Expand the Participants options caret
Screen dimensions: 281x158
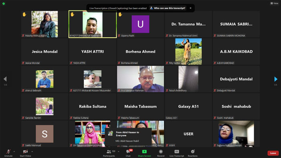click(118, 152)
